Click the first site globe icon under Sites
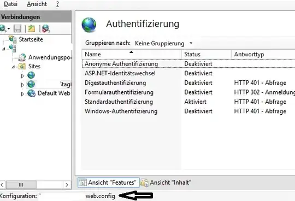The image size is (295, 201). 31,75
